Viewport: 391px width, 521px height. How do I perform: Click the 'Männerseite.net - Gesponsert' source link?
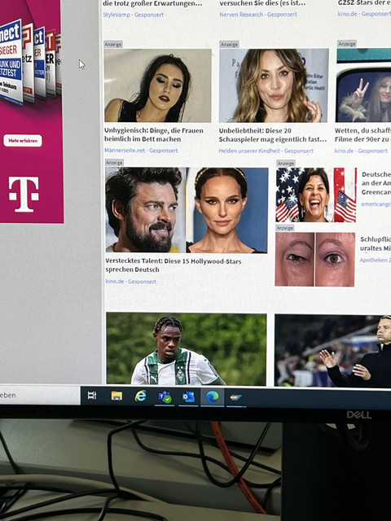click(141, 151)
